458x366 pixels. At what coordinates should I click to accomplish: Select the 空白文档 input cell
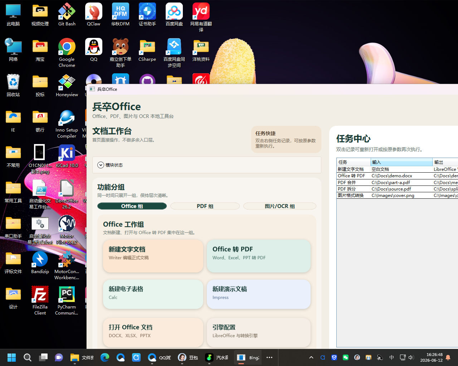point(401,169)
